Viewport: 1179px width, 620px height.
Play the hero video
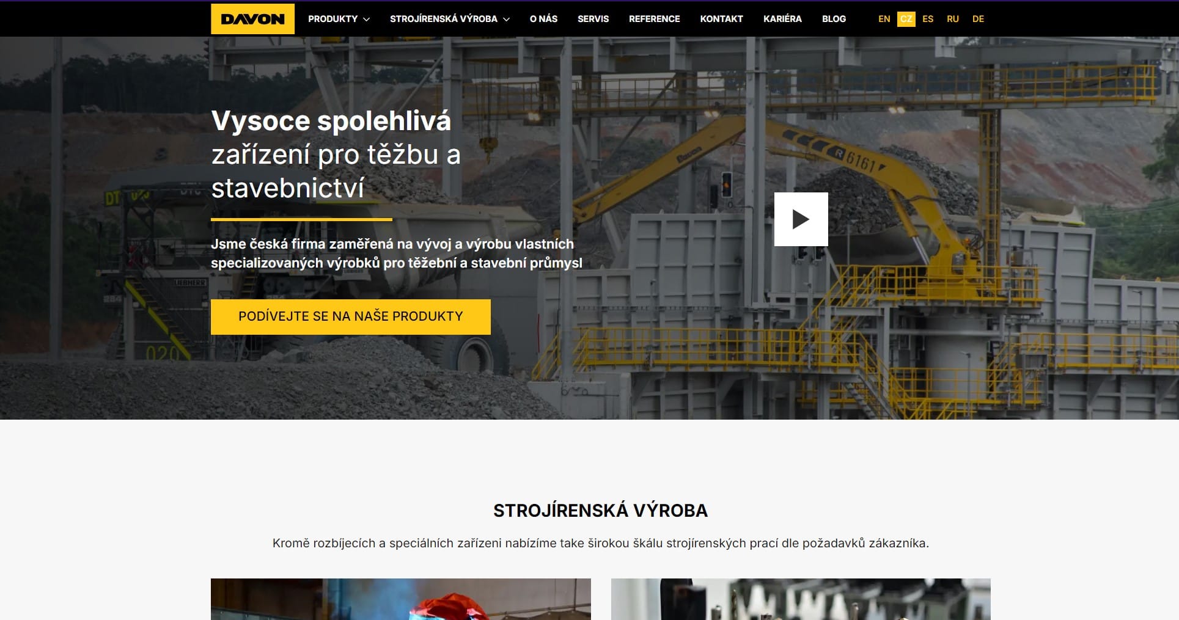(x=801, y=219)
